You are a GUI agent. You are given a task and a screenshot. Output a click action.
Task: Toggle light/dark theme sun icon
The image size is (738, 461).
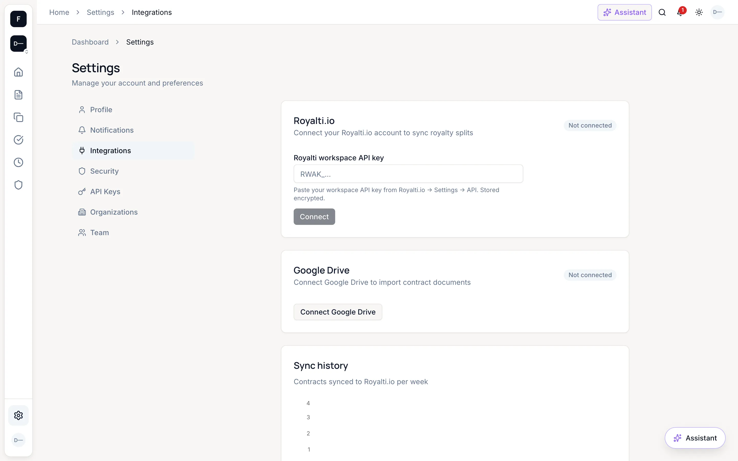[699, 12]
